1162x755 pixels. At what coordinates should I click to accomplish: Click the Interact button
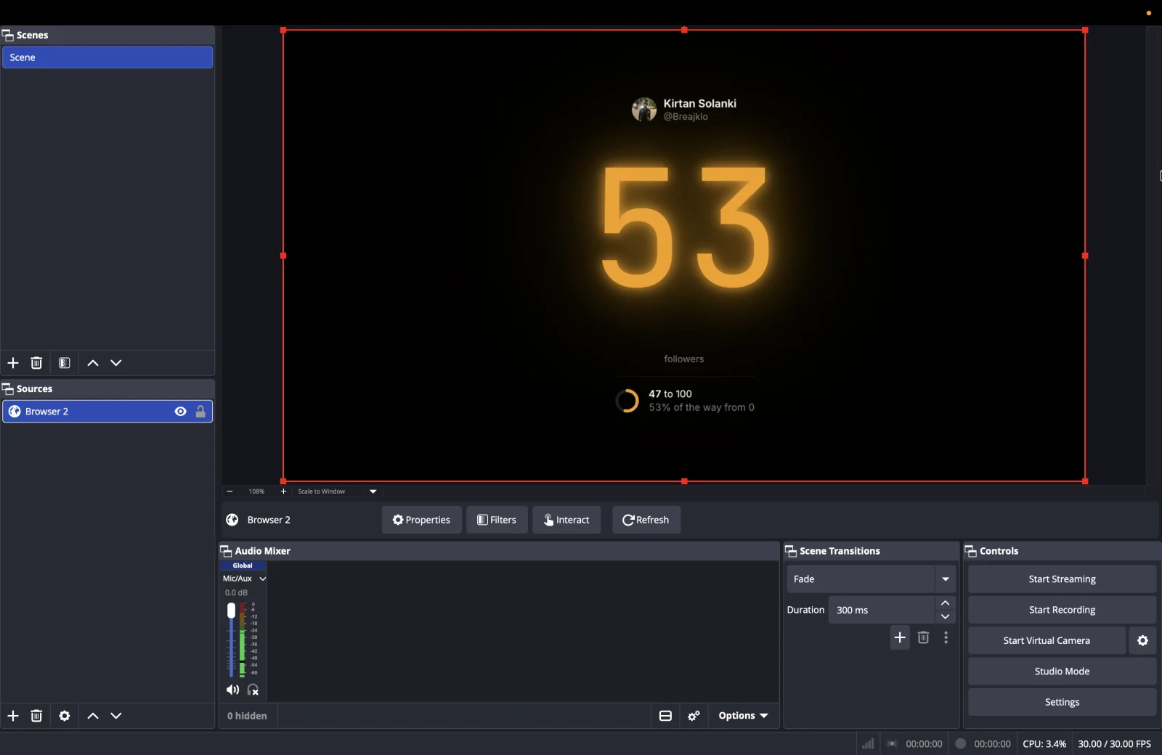(x=566, y=520)
